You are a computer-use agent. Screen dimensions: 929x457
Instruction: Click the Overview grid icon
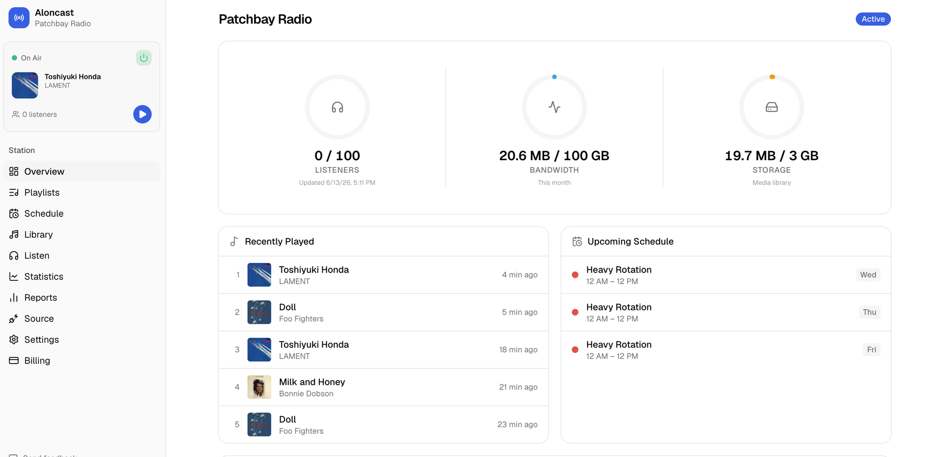(14, 171)
